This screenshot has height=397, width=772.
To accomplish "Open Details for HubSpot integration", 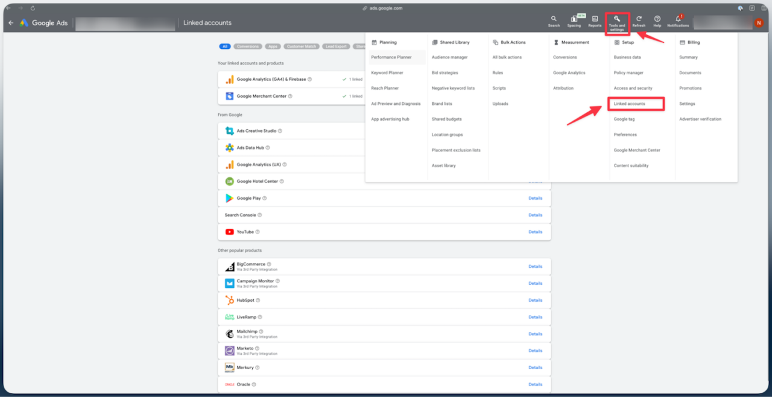I will [535, 300].
